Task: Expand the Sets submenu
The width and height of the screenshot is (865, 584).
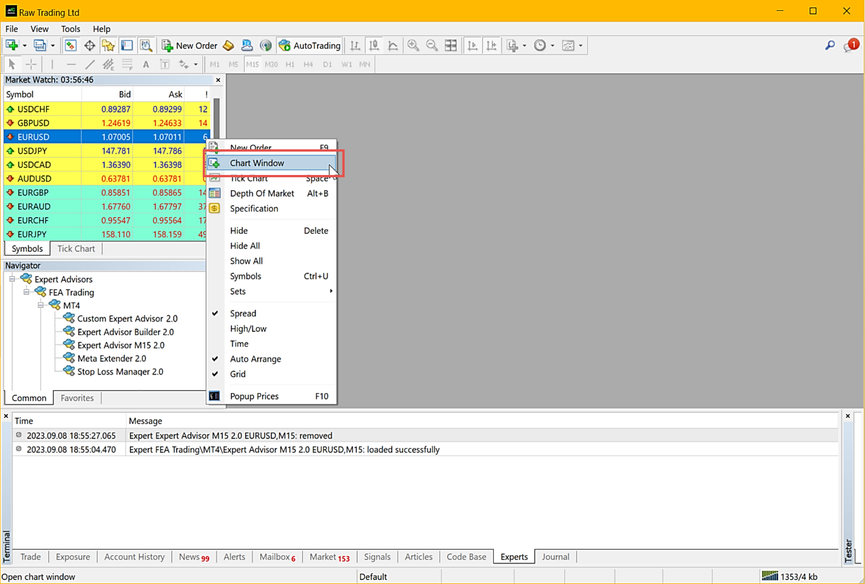Action: 272,291
